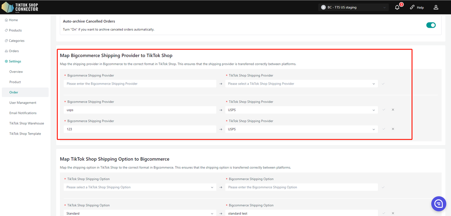Click the standard test shipping option field
The image size is (451, 216).
point(302,213)
